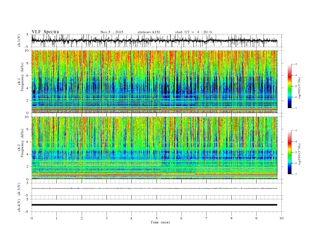Click the 'station=ATH' label
This screenshot has height=245, width=317.
[148, 32]
